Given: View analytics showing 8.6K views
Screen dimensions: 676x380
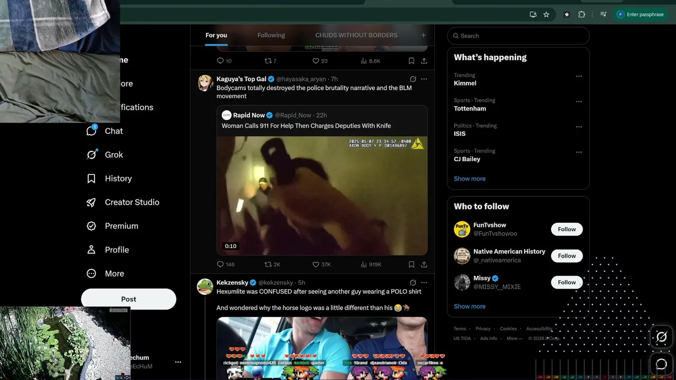Looking at the screenshot, I should click(370, 61).
